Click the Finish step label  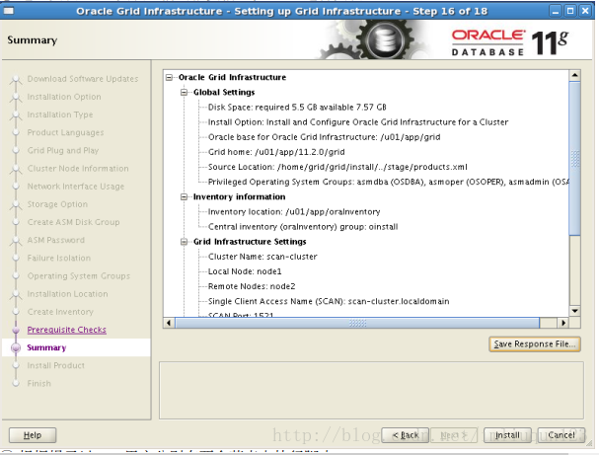[x=38, y=384]
